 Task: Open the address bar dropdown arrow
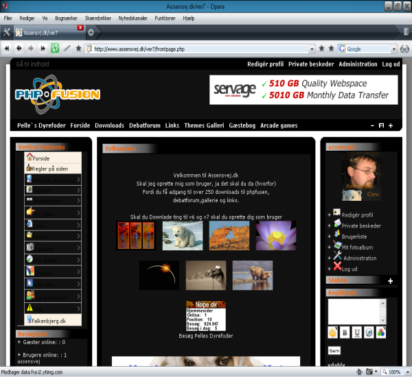tap(312, 49)
